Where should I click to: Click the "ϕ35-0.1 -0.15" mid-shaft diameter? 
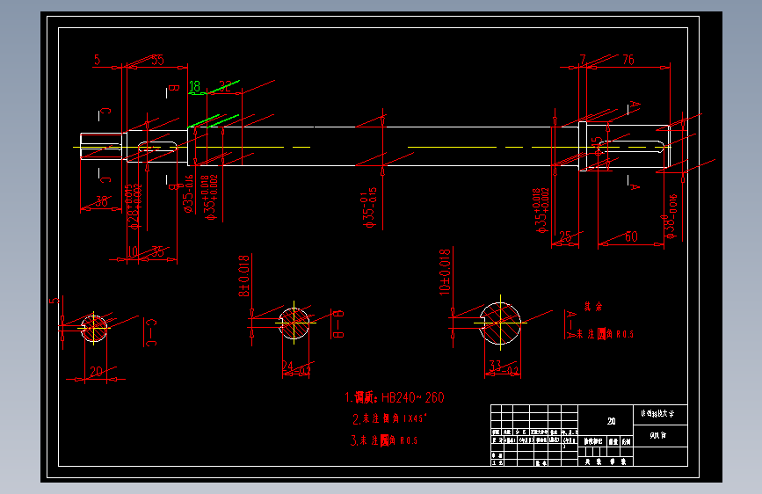(x=369, y=207)
